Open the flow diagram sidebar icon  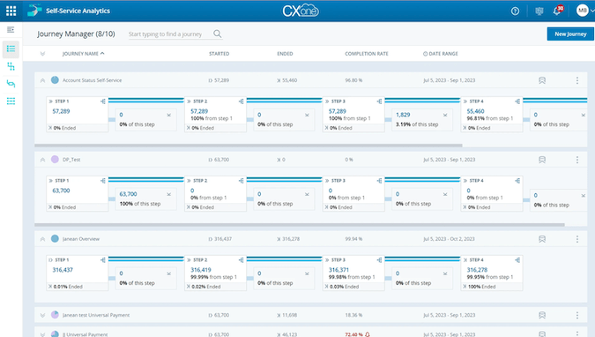point(11,66)
